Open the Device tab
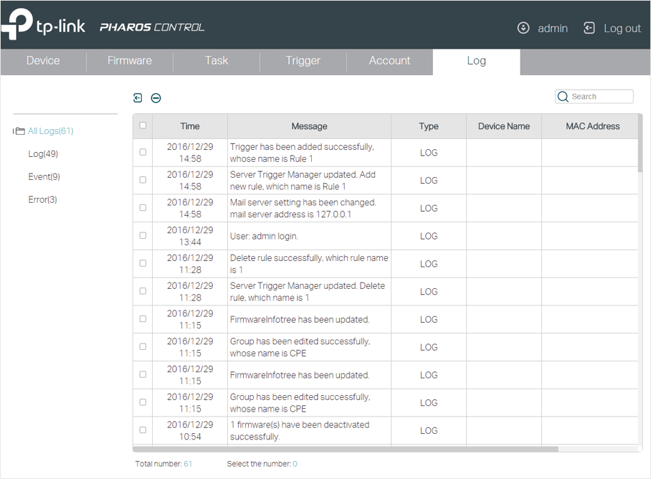Screen dimensions: 651x479 point(43,61)
